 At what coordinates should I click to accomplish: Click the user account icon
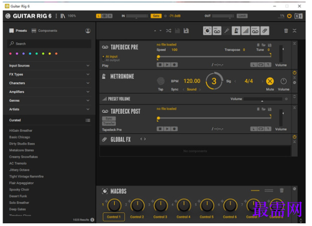pos(88,31)
